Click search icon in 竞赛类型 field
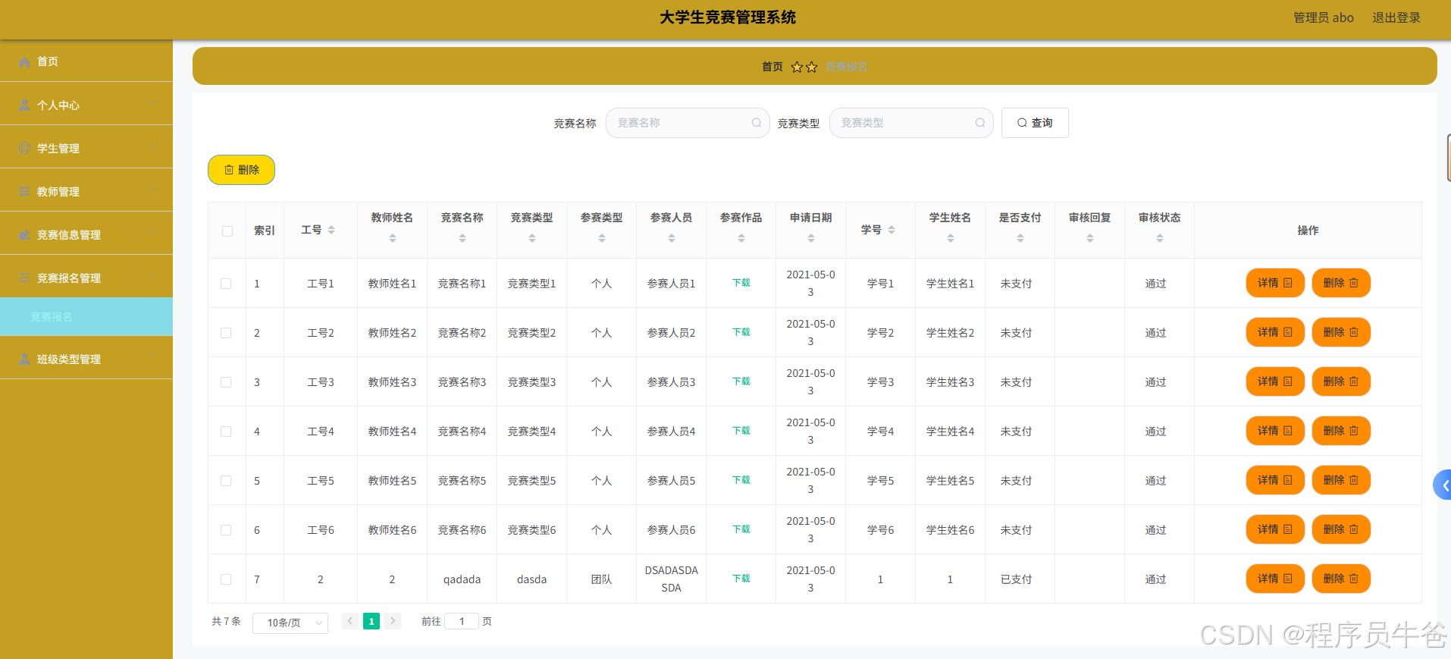This screenshot has height=659, width=1451. [979, 123]
